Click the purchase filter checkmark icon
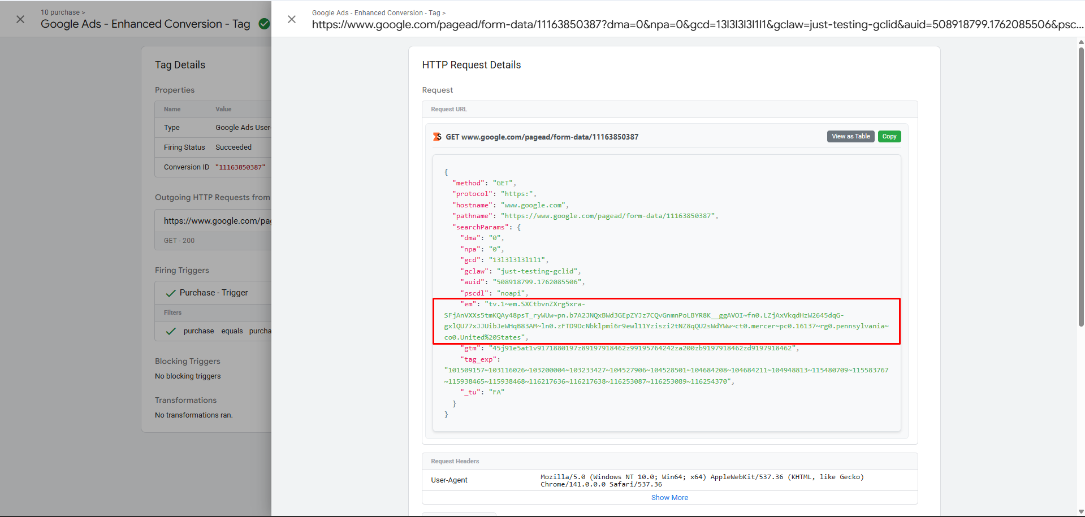 point(170,331)
